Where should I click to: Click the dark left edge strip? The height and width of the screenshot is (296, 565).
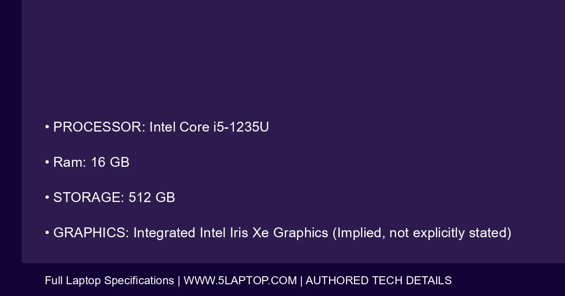click(10, 141)
